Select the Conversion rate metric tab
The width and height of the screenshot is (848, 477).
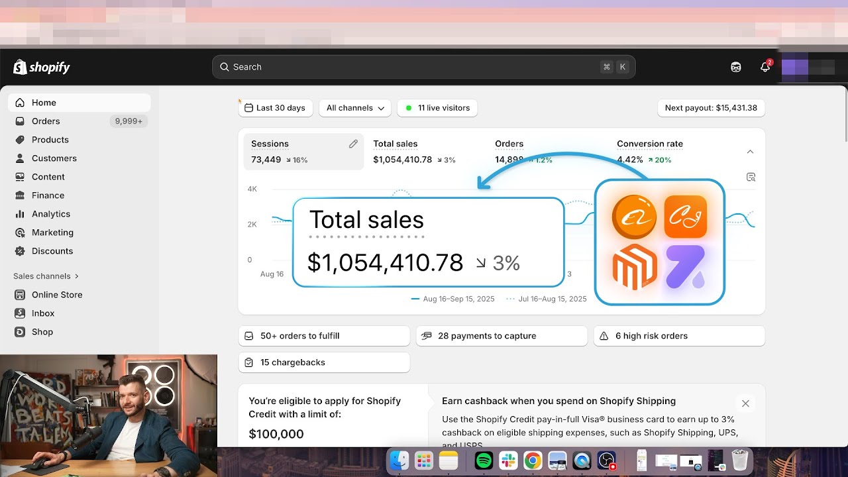click(669, 152)
